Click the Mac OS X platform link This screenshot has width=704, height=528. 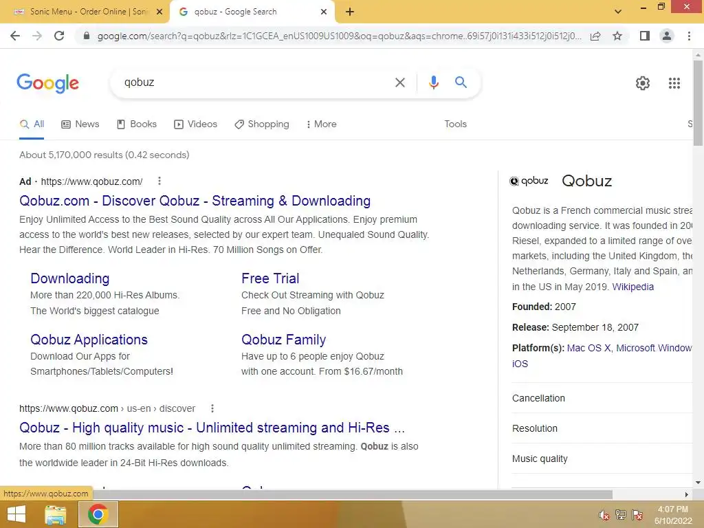(x=588, y=348)
